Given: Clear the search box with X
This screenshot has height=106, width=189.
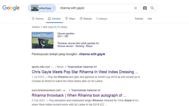Looking at the screenshot, I should pos(136,8).
